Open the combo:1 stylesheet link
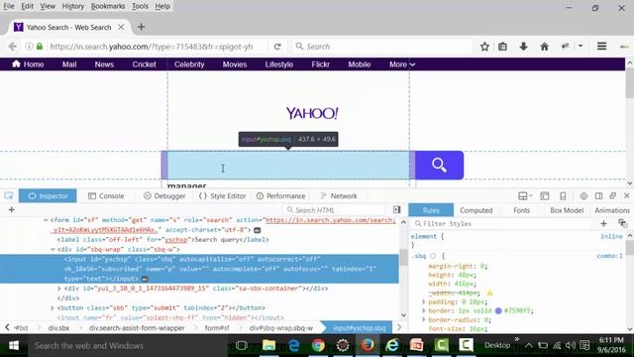The width and height of the screenshot is (634, 357). [610, 256]
